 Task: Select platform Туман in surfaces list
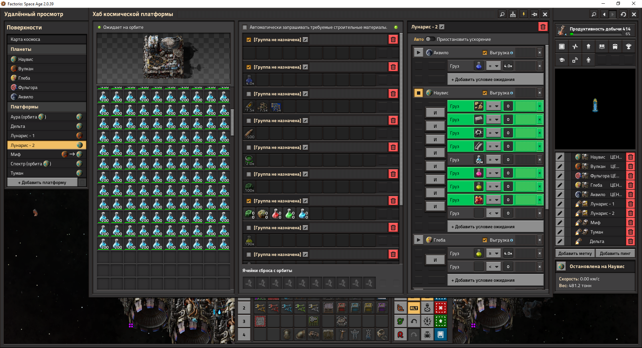pos(46,173)
